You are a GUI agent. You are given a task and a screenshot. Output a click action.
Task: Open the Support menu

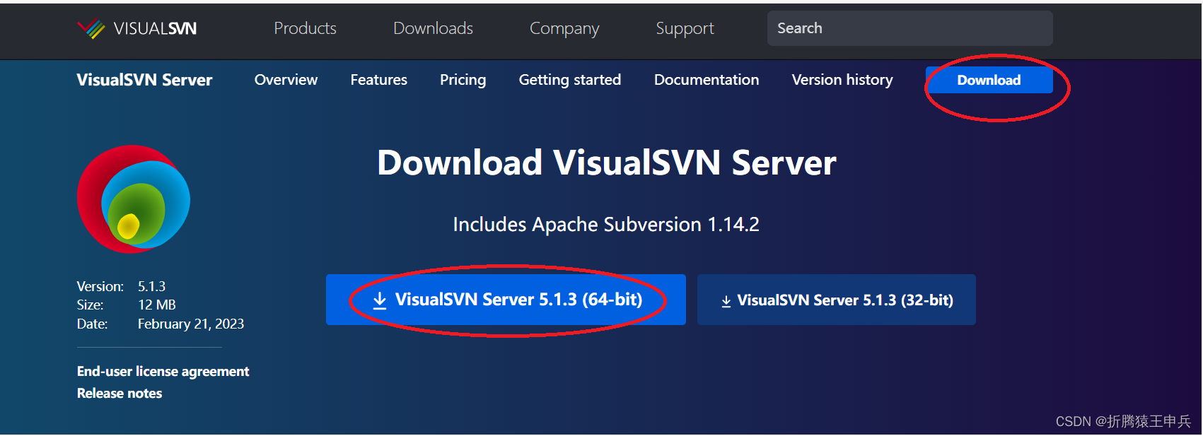click(684, 28)
